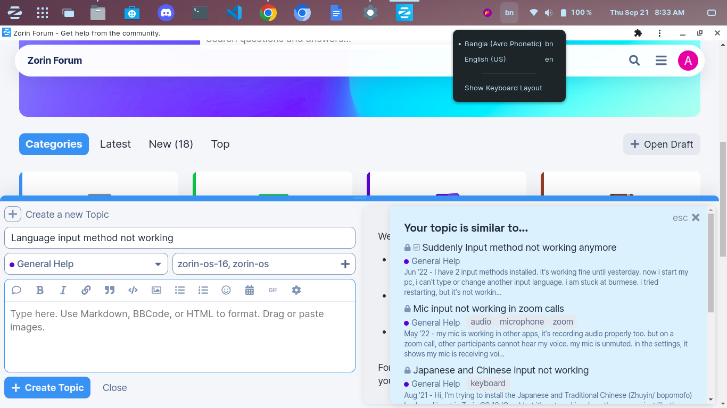
Task: Open Chromium browser from panel
Action: [x=302, y=13]
